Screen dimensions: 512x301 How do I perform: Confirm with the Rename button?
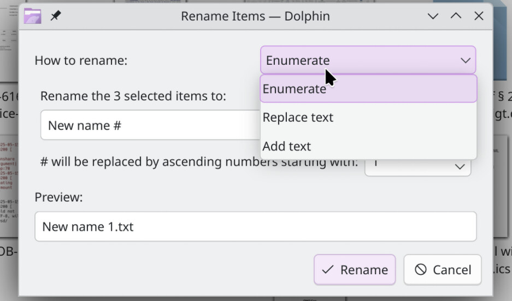[355, 270]
